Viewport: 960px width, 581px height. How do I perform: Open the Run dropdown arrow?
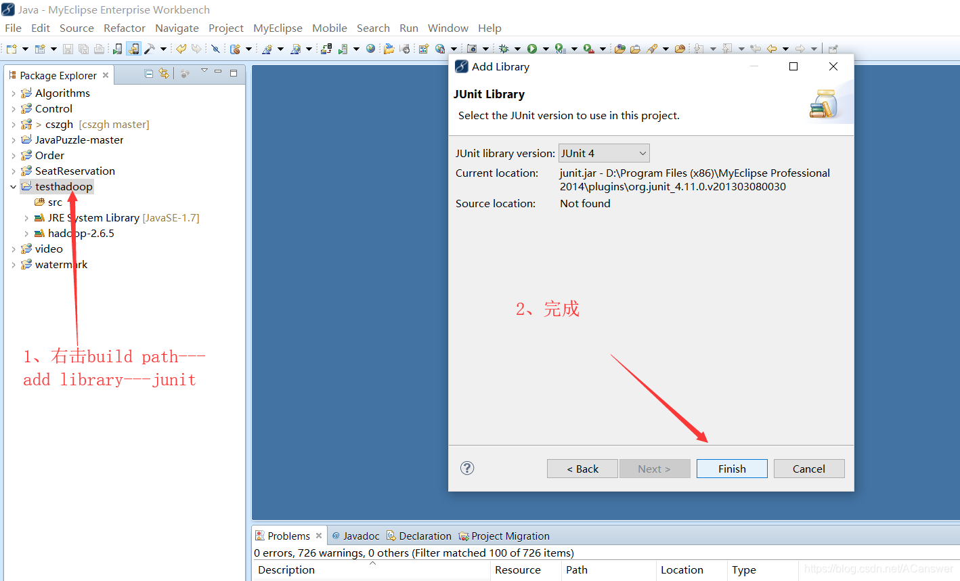coord(546,49)
